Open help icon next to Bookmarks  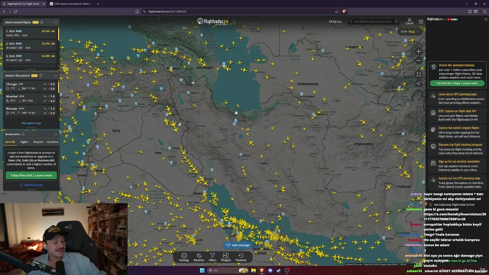(23, 134)
